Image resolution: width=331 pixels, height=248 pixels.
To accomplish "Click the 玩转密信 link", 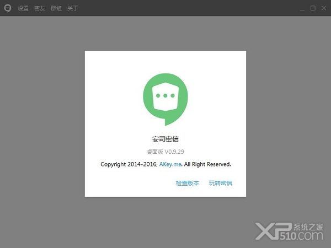I will pos(220,183).
